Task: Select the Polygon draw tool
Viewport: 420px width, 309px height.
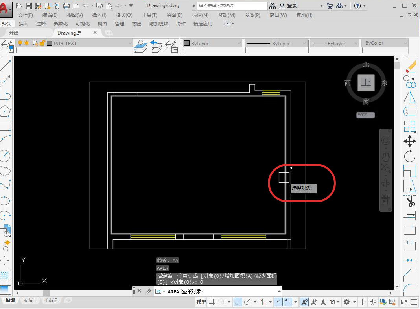Action: click(6, 111)
